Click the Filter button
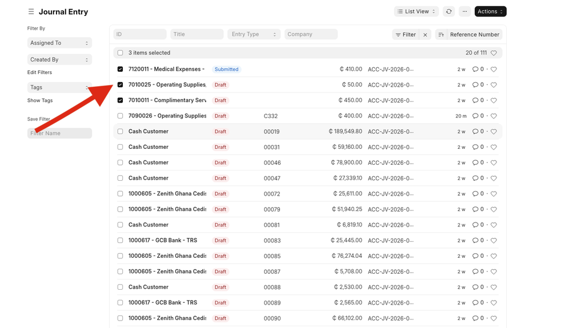The height and width of the screenshot is (328, 585). click(x=406, y=35)
